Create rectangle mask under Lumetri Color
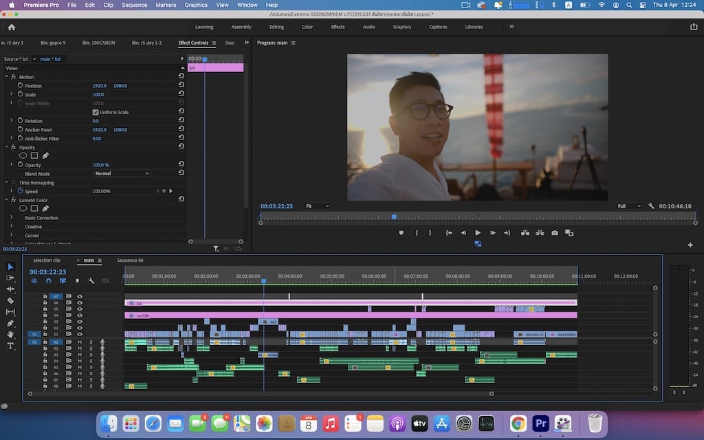 click(x=34, y=208)
